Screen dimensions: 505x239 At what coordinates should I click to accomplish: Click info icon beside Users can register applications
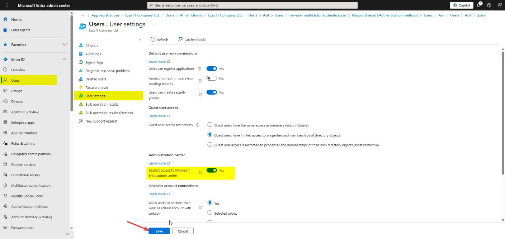(199, 69)
